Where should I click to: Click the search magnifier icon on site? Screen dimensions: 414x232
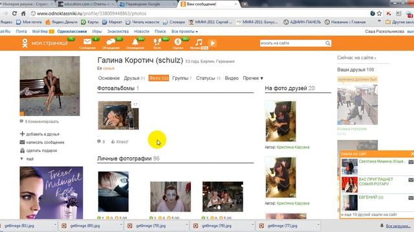[328, 43]
